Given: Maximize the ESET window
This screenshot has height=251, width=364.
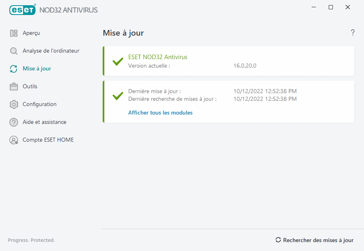Looking at the screenshot, I should coord(331,7).
